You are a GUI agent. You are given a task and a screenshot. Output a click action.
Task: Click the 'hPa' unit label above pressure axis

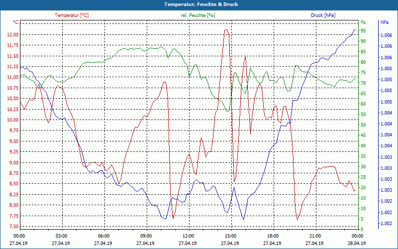pyautogui.click(x=385, y=22)
